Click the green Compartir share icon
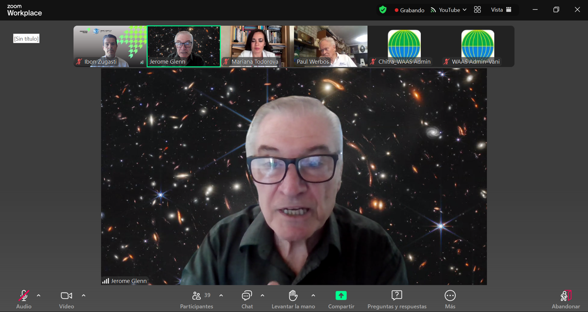Image resolution: width=588 pixels, height=312 pixels. 341,296
